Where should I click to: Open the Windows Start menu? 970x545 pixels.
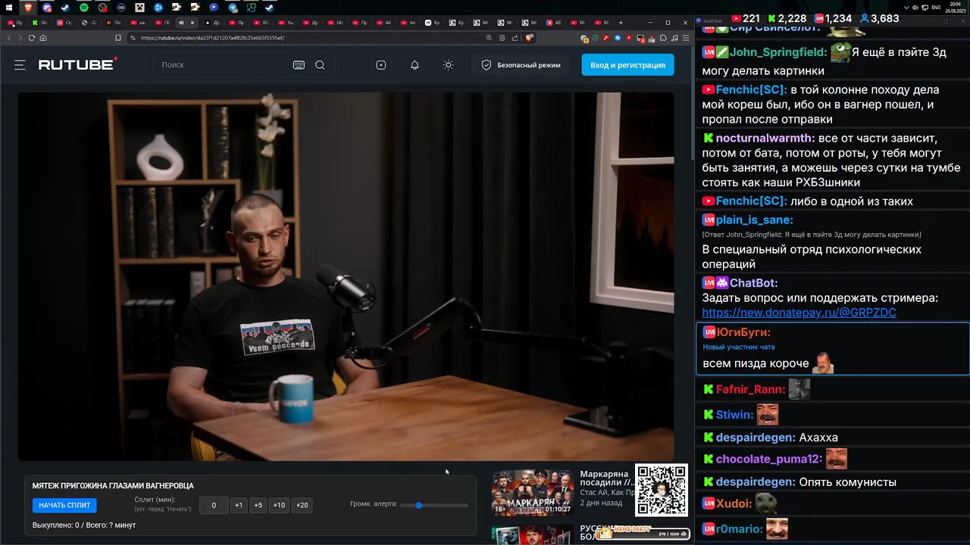point(9,8)
